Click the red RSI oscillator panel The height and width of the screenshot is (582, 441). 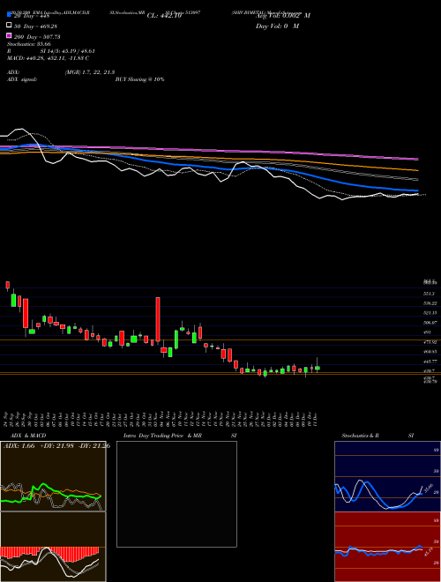387,547
